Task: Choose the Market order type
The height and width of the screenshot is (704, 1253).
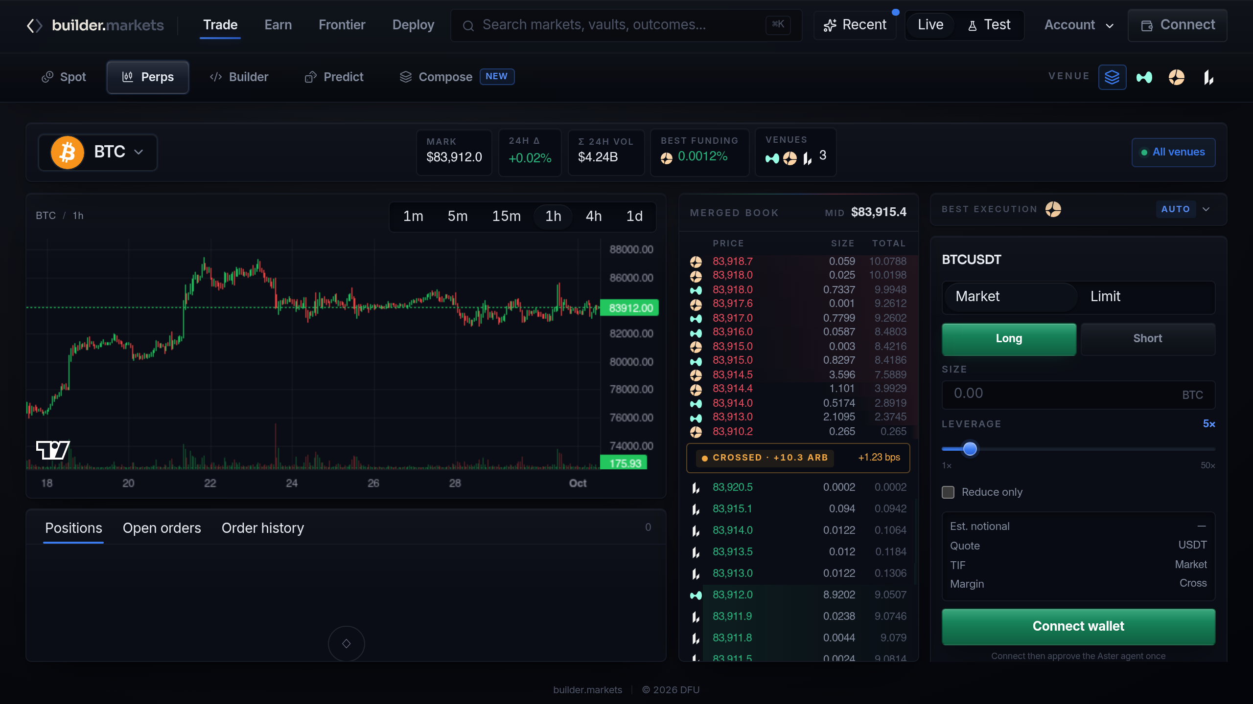Action: pos(1010,297)
